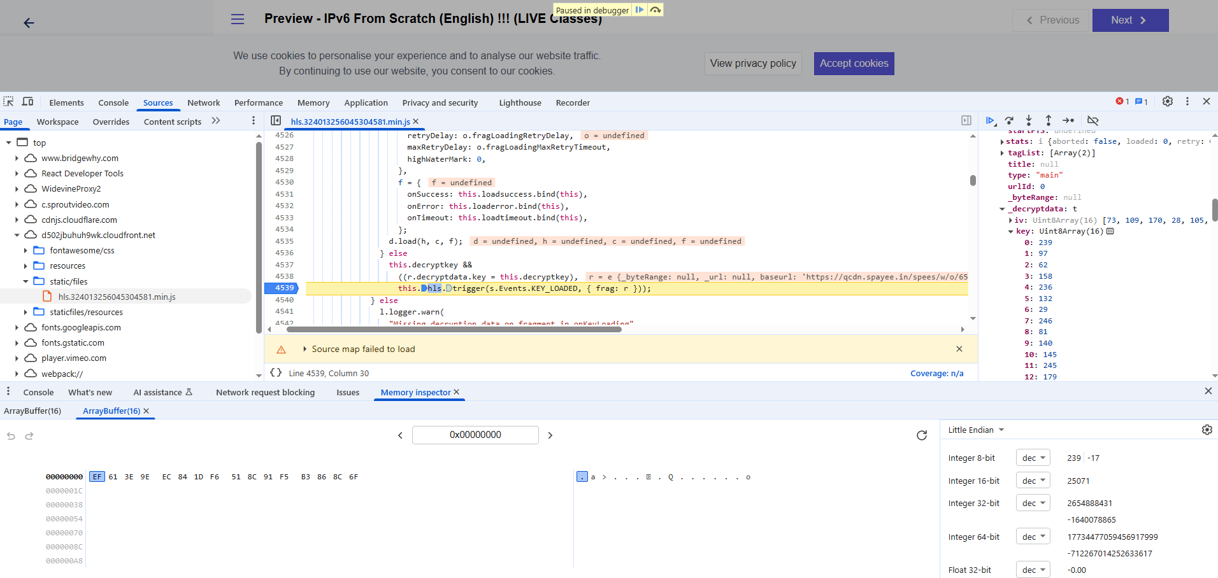Switch to the Elements panel tab
1218x578 pixels.
[66, 102]
